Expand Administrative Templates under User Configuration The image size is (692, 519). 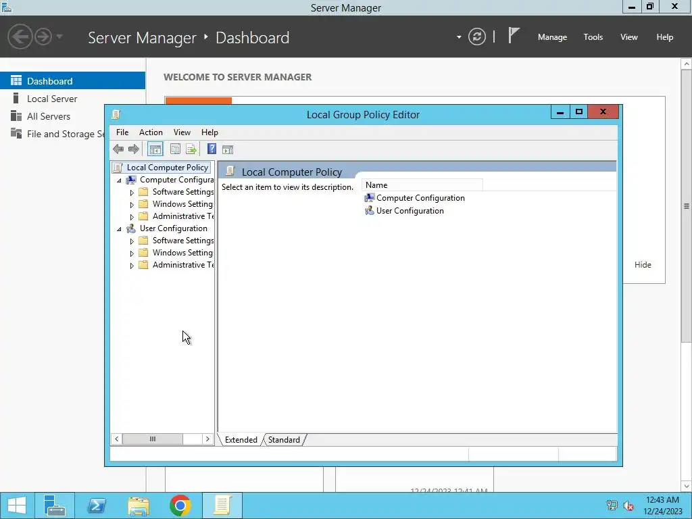pos(132,265)
